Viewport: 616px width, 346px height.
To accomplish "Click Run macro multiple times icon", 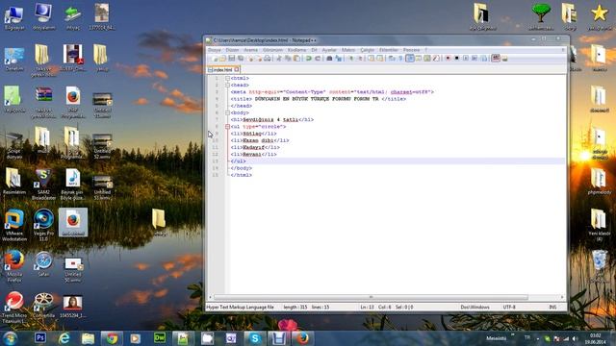I will pyautogui.click(x=475, y=59).
